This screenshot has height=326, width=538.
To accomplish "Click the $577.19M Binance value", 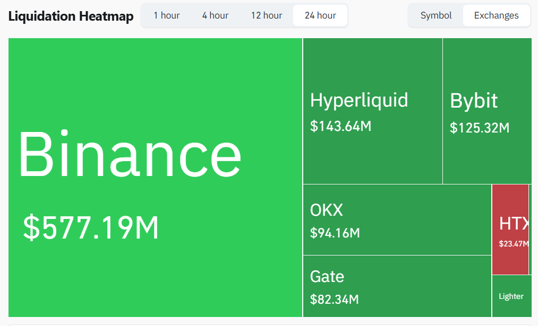I will click(x=91, y=227).
